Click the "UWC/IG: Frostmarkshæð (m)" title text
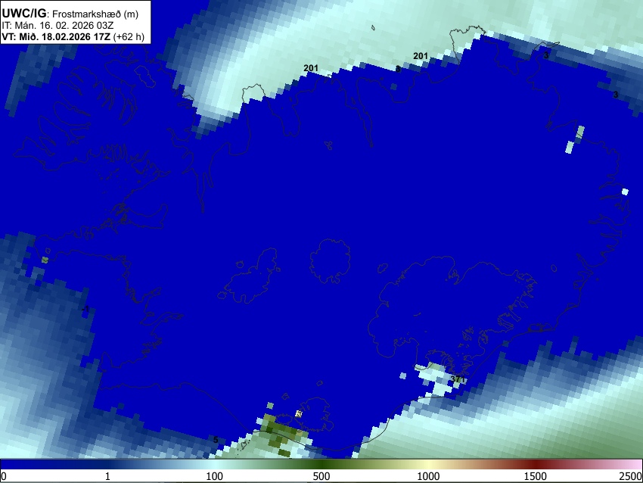The image size is (643, 483). [x=70, y=14]
